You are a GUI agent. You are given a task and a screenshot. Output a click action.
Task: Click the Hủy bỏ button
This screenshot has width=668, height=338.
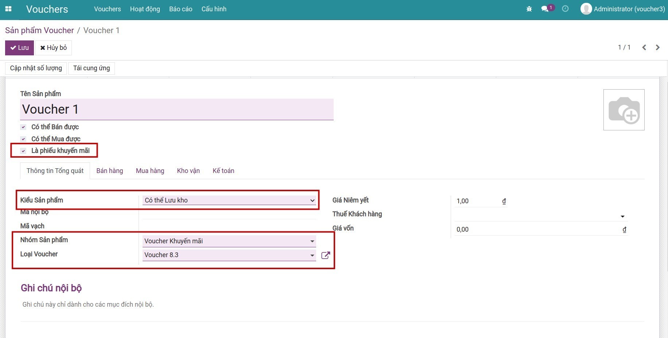53,48
